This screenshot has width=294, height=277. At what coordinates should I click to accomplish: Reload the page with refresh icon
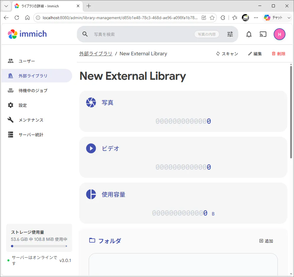point(17,18)
